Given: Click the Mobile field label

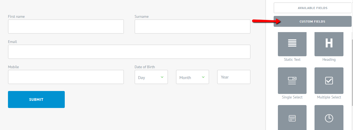Looking at the screenshot, I should [x=14, y=67].
